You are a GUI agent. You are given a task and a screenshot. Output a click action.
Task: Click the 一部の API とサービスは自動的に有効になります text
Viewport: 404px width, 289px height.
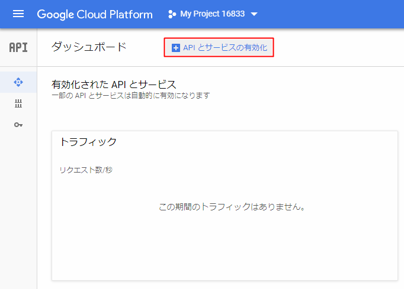click(131, 96)
